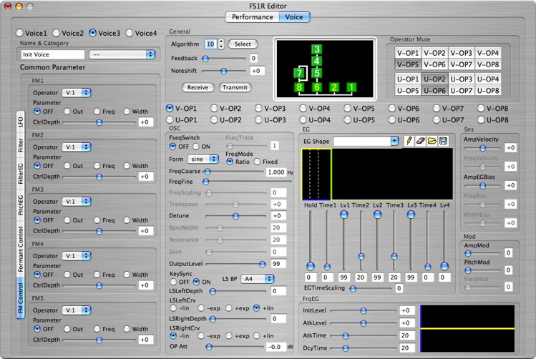Screen dimensions: 536x359
Task: Click the Init Voice name field
Action: (53, 54)
